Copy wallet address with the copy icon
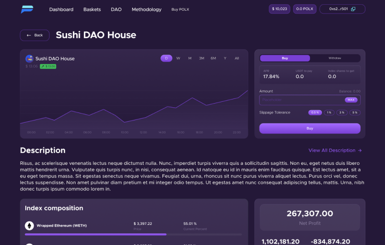Screen dimensions: 385x245 click(x=353, y=9)
